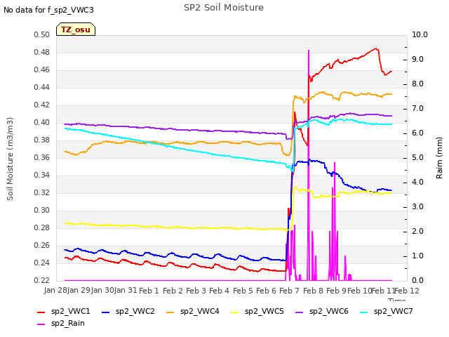Click the sp2_Rain legend label

pos(68,323)
